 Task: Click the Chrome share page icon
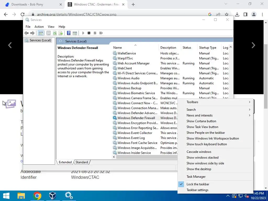tap(218, 14)
